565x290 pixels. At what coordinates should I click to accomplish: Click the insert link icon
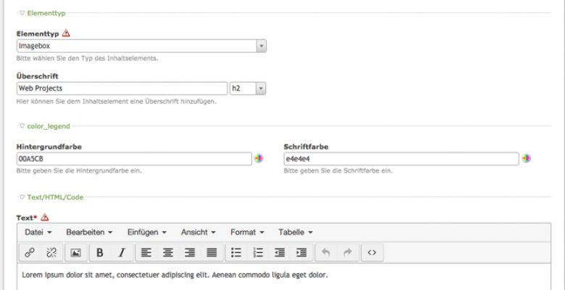tap(30, 252)
